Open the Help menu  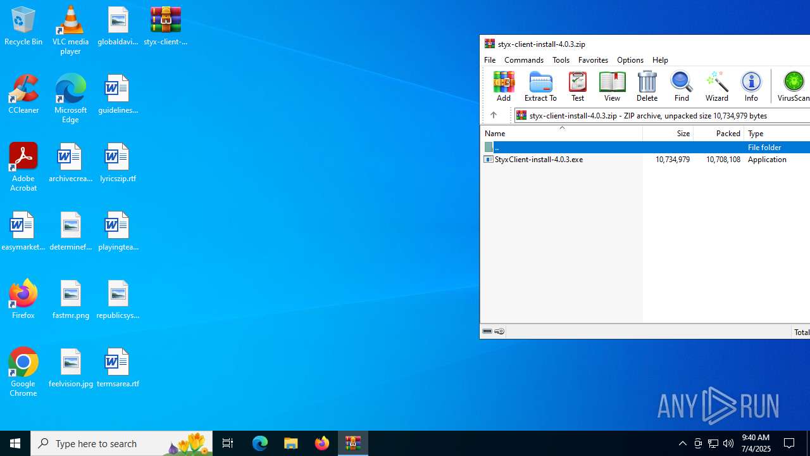coord(660,60)
